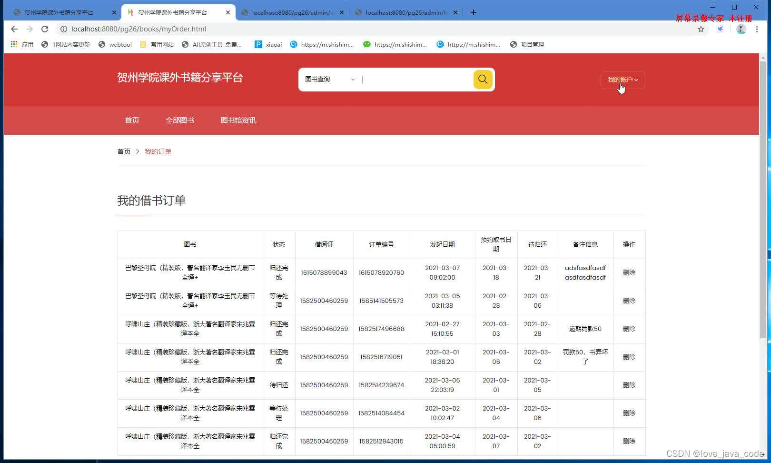Delete order 1582514084454
This screenshot has height=463, width=771.
pyautogui.click(x=629, y=413)
